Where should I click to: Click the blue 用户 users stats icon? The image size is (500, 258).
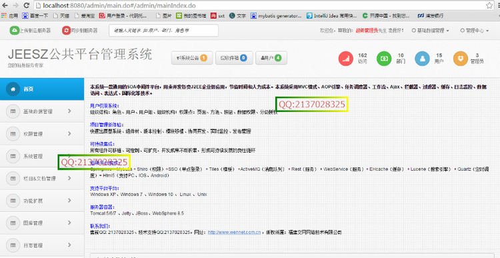[422, 59]
